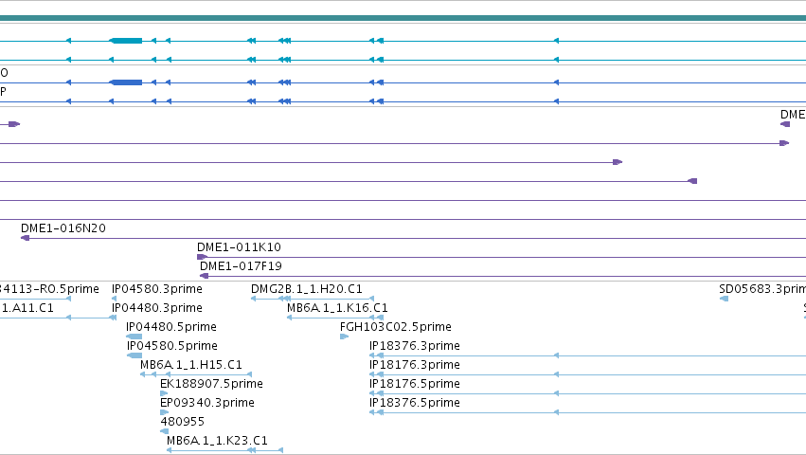Click the DME1-017F19 purple end arrow

coord(204,276)
